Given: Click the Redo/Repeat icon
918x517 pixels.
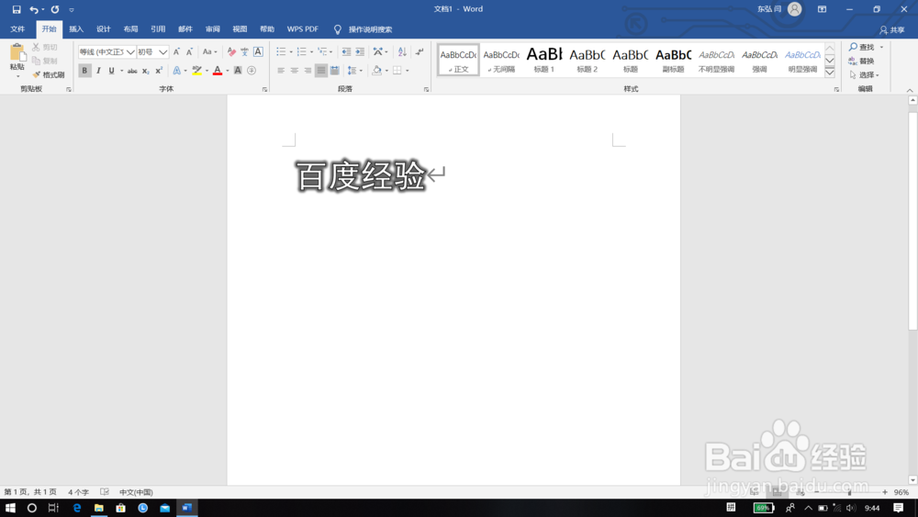Looking at the screenshot, I should pos(55,9).
